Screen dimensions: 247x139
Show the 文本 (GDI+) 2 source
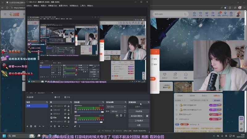click(x=65, y=121)
